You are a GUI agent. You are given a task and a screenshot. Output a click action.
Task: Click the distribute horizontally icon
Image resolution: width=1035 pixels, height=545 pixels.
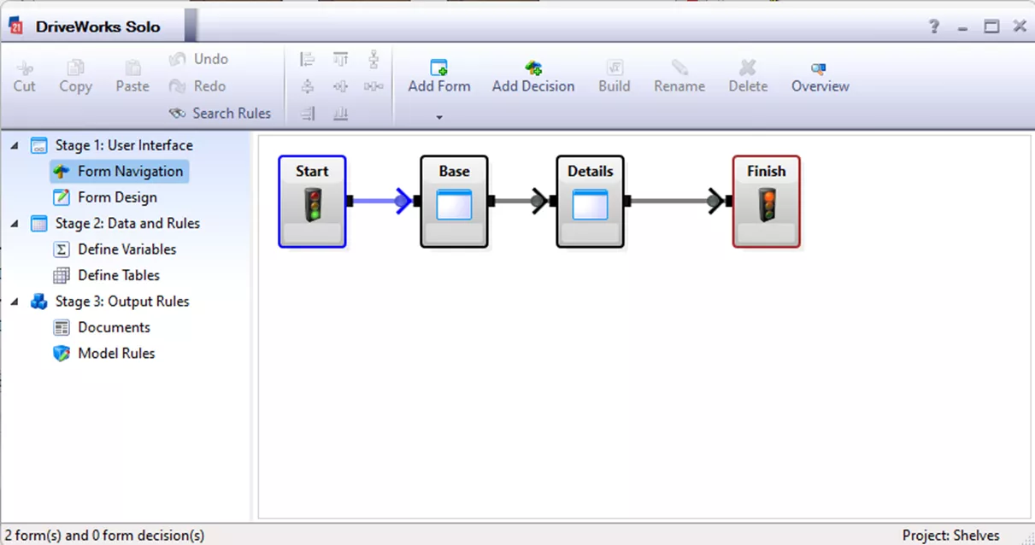tap(373, 86)
